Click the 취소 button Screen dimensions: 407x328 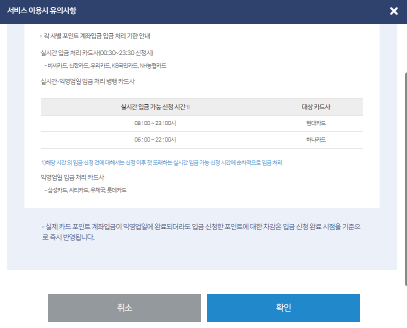tap(124, 308)
